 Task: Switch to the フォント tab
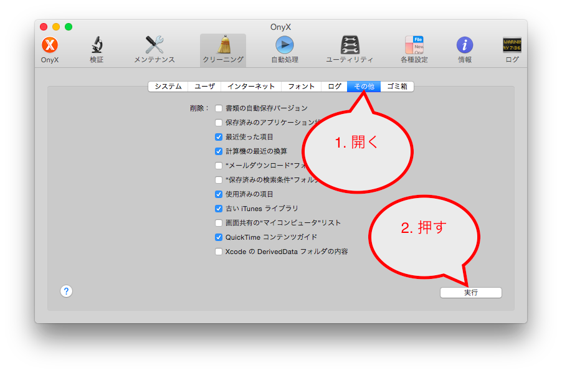click(301, 87)
